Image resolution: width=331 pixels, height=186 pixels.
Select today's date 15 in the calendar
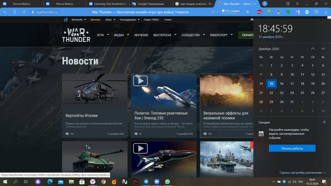271,84
